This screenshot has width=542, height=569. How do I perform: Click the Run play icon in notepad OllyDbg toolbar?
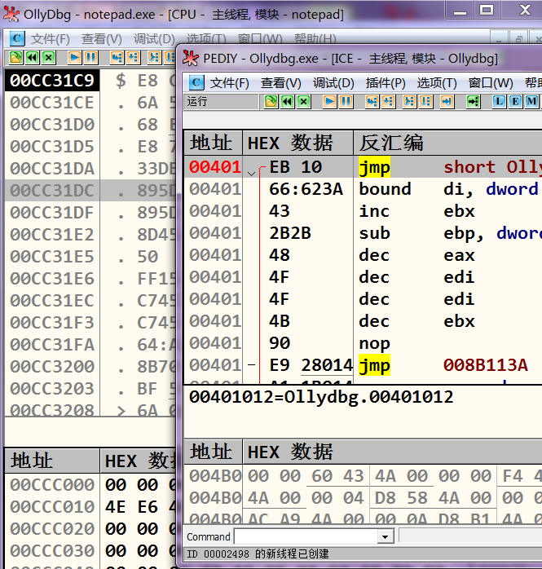74,57
